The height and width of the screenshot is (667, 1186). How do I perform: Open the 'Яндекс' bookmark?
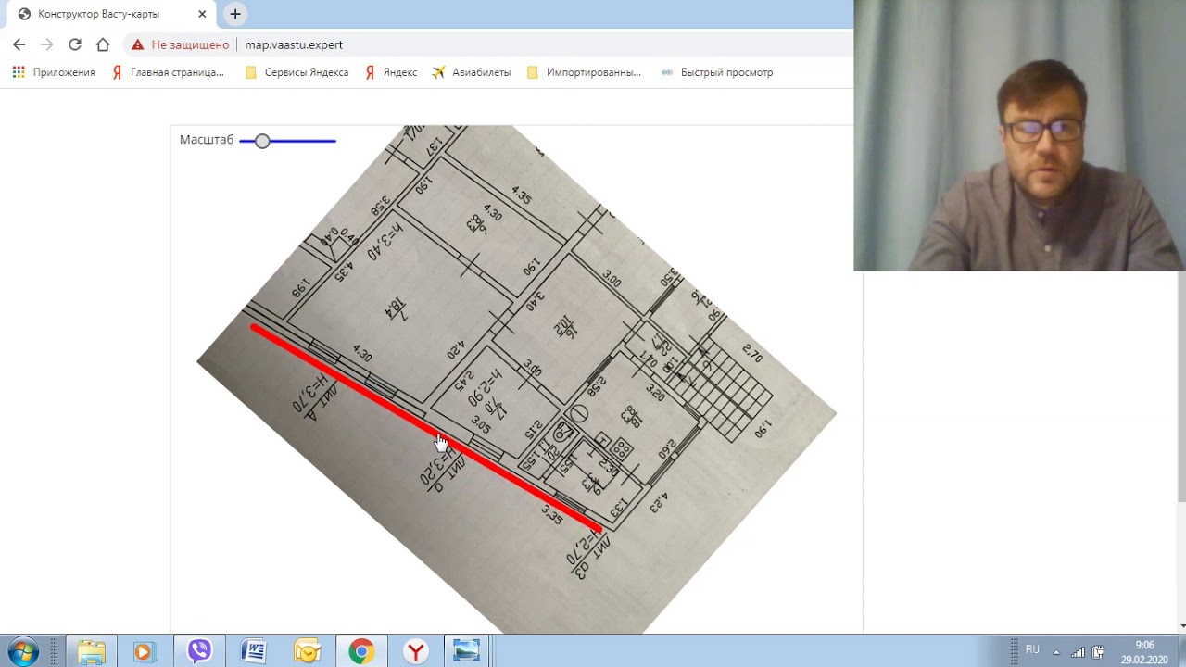click(390, 72)
